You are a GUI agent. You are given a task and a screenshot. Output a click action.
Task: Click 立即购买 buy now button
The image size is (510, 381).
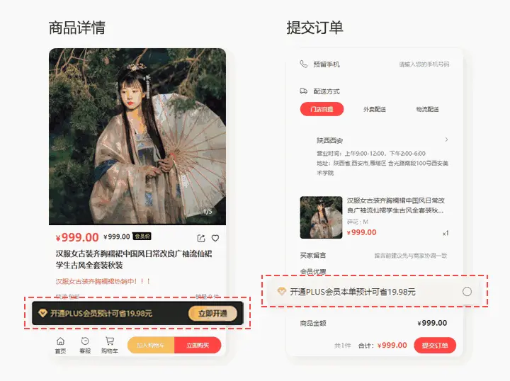pos(198,346)
